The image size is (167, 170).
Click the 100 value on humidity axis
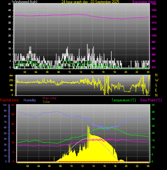pyautogui.click(x=5, y=105)
